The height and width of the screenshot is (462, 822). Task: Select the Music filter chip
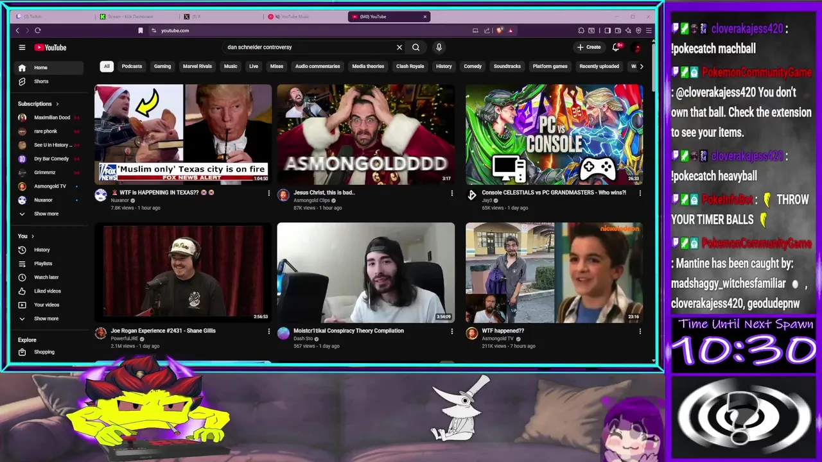(x=231, y=66)
